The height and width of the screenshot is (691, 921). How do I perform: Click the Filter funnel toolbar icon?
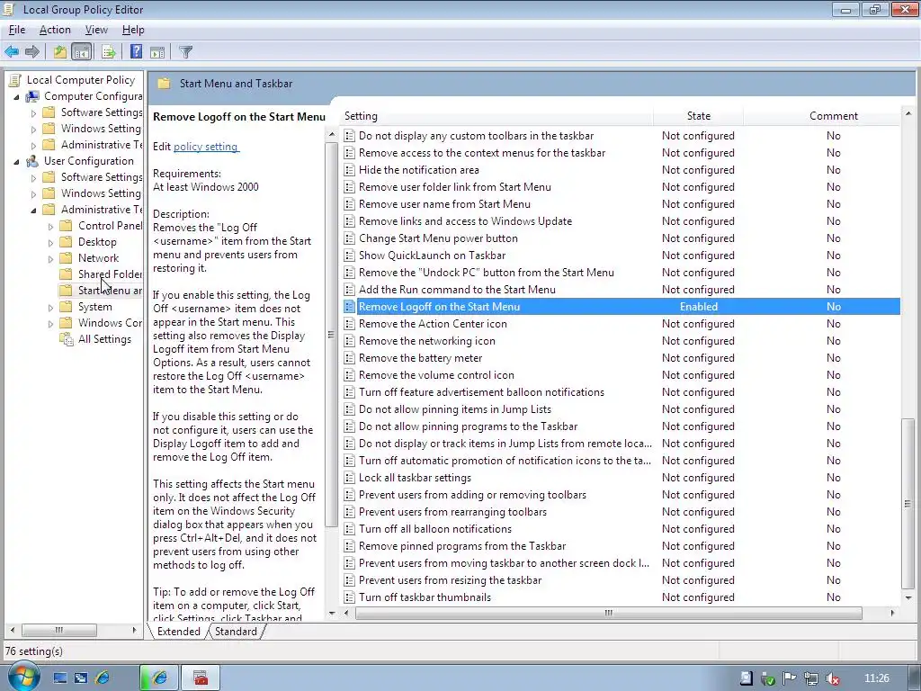pos(185,51)
